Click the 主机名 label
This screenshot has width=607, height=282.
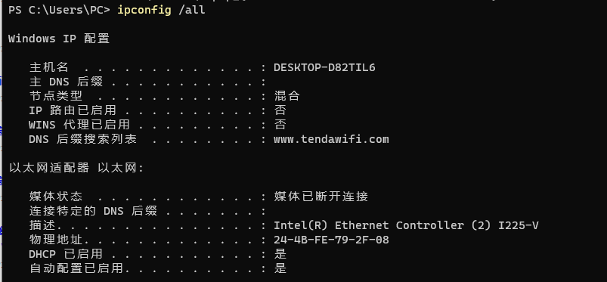click(x=49, y=67)
